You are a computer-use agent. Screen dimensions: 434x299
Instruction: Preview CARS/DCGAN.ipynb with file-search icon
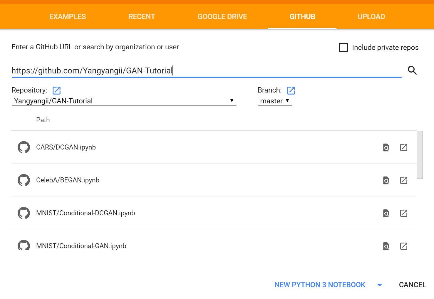pos(386,147)
